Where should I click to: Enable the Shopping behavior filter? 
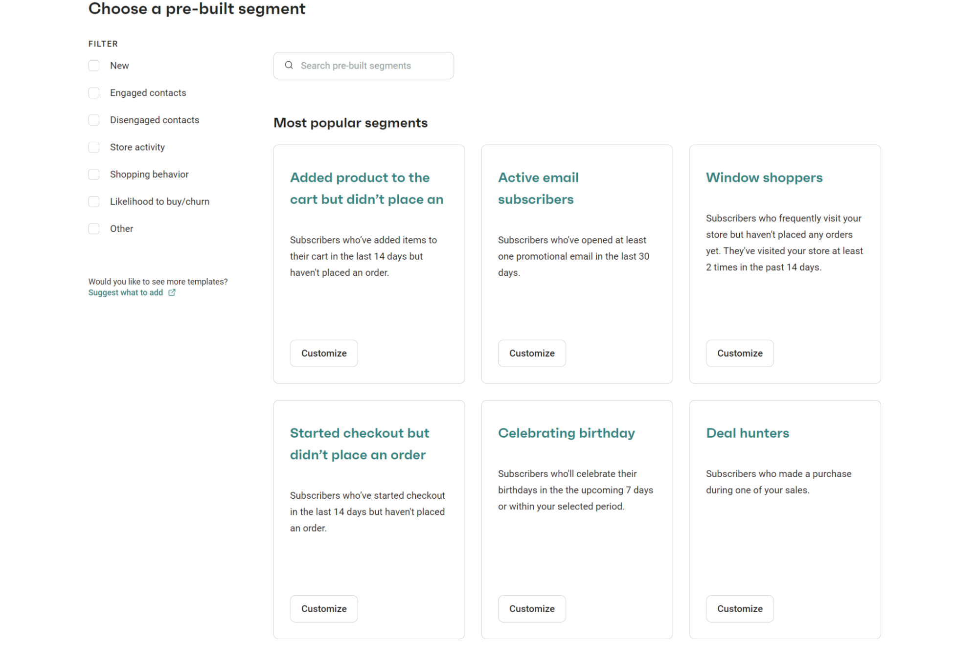[93, 174]
